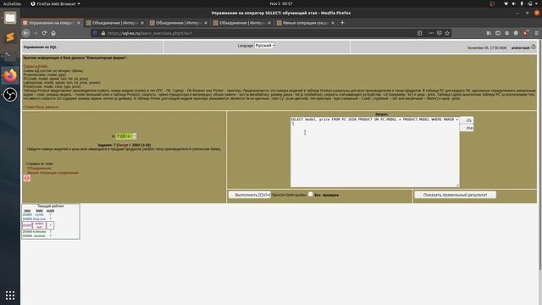Open the Объединение help link
This screenshot has width=542, height=305.
click(39, 169)
